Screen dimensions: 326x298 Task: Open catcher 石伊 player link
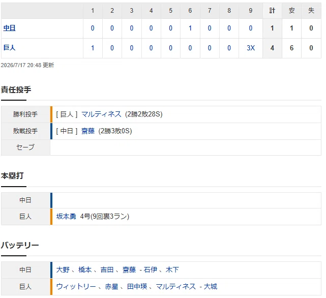coord(151,270)
